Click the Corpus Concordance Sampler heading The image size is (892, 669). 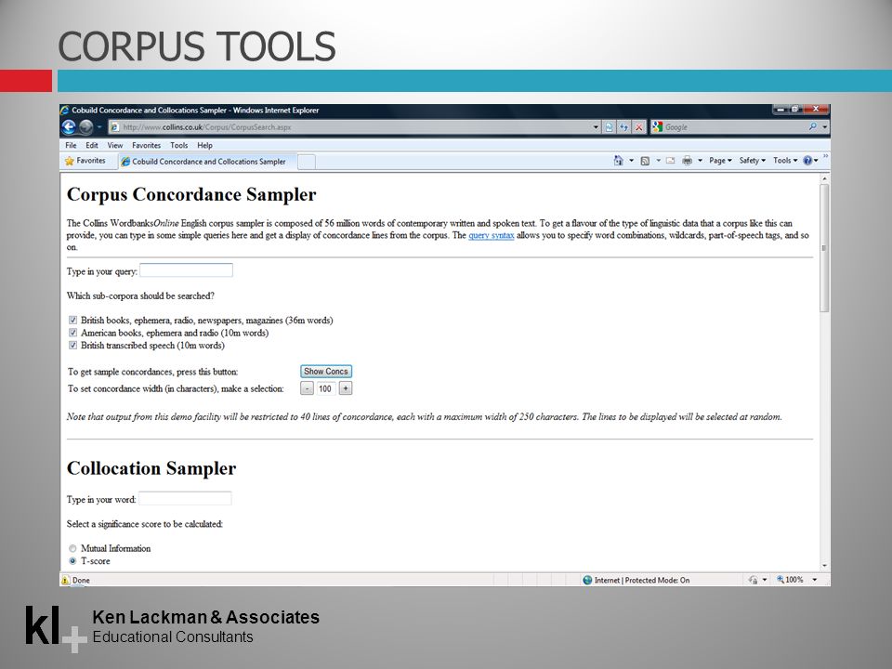(191, 194)
